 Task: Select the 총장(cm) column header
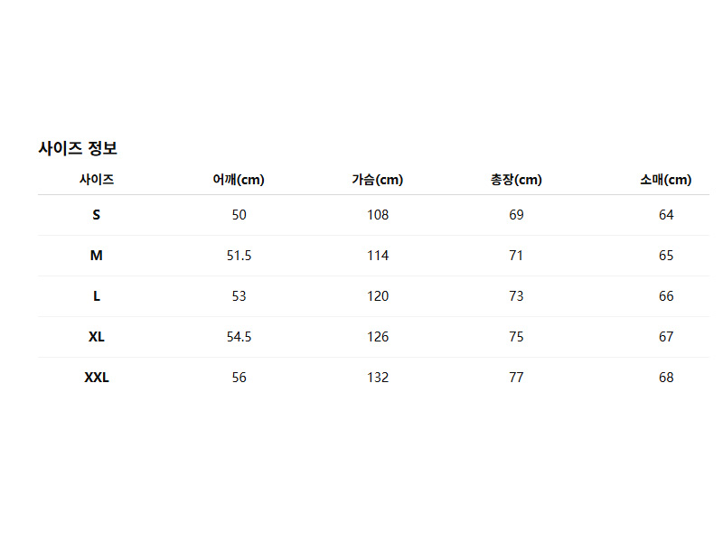[516, 180]
